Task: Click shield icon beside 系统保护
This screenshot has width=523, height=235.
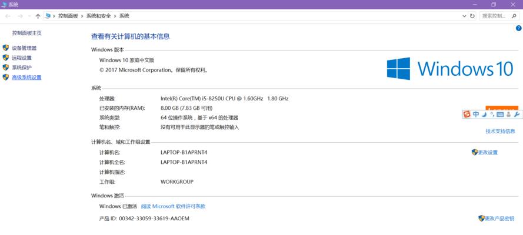Action: pyautogui.click(x=6, y=67)
